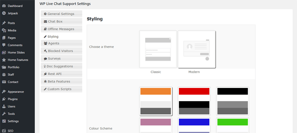Image resolution: width=297 pixels, height=133 pixels.
Task: Click the Dashboard icon in sidebar
Action: pyautogui.click(x=4, y=6)
